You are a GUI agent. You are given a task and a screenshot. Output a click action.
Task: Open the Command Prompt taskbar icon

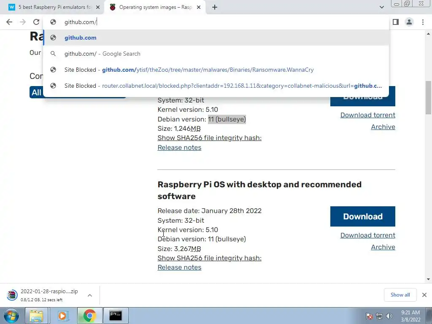pos(116,316)
